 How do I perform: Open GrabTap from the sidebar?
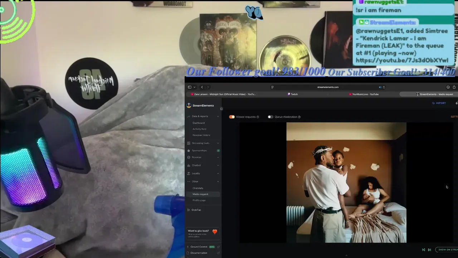pyautogui.click(x=196, y=210)
